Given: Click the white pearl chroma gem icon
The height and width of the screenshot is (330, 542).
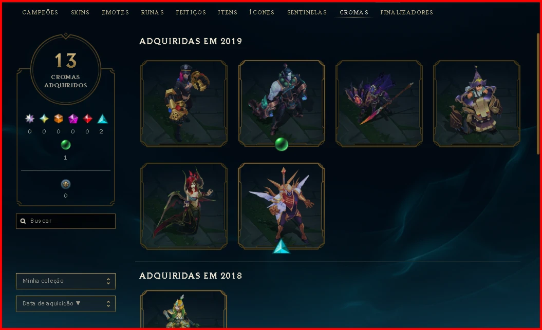Looking at the screenshot, I should tap(30, 119).
